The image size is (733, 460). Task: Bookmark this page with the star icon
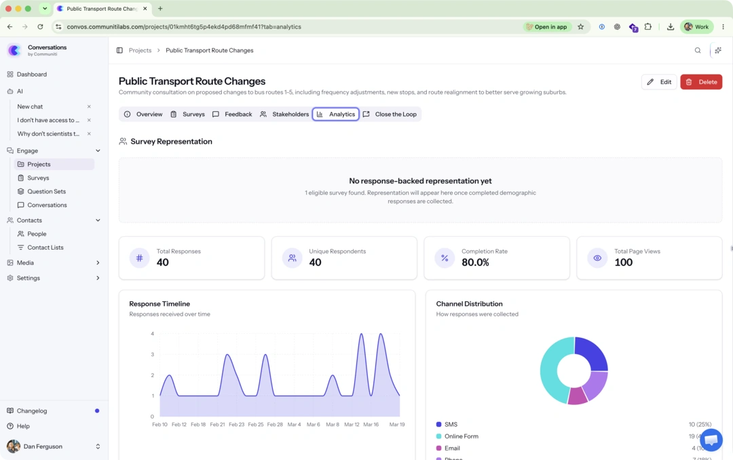click(580, 26)
